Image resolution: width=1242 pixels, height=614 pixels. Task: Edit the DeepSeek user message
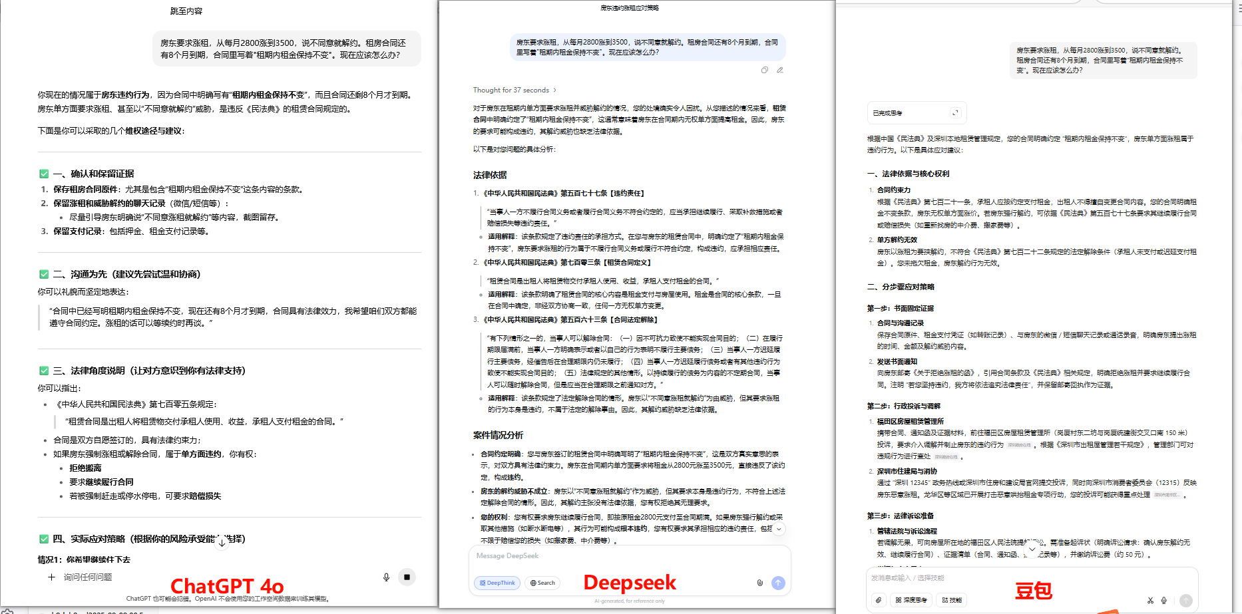coord(780,70)
